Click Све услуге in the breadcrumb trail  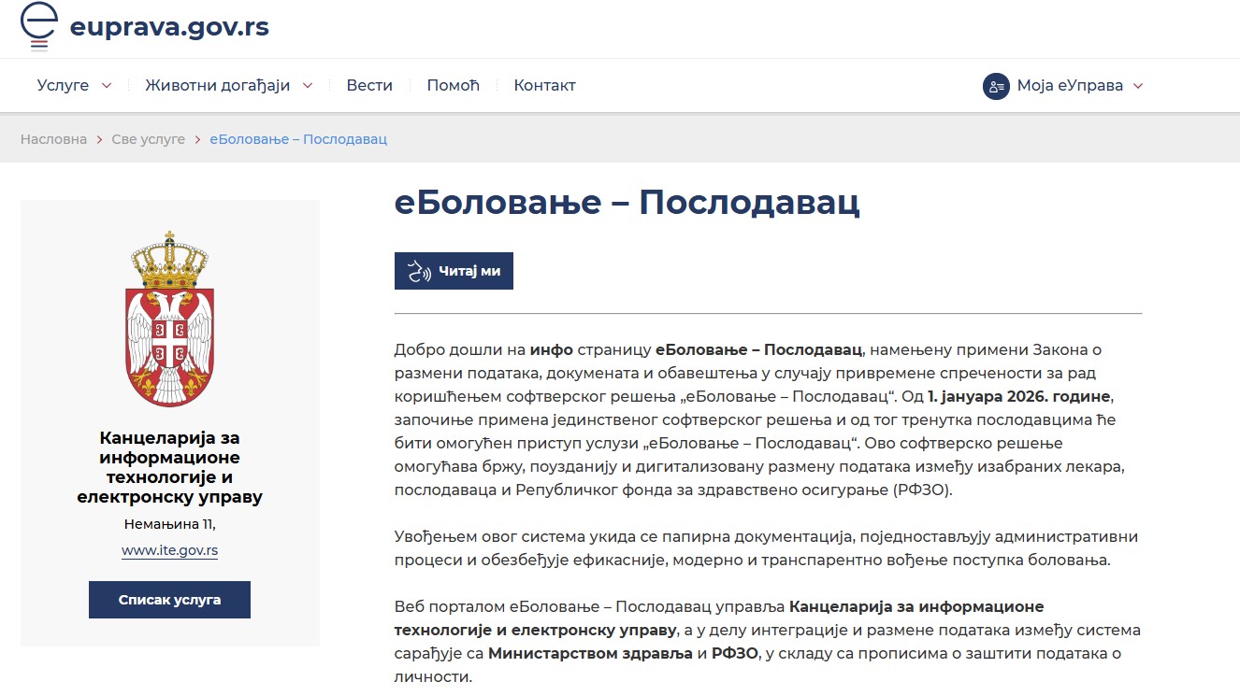click(x=148, y=138)
